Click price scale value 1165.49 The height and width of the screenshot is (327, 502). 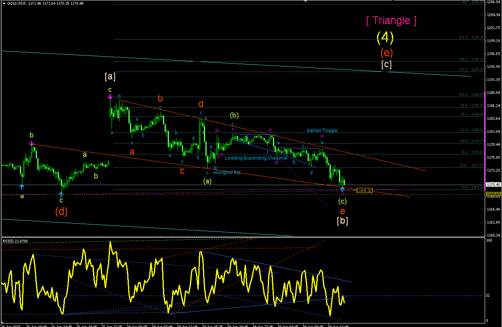click(493, 209)
